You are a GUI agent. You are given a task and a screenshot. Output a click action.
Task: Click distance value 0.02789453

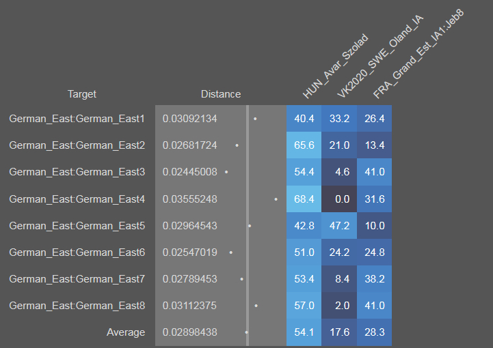[x=189, y=279]
